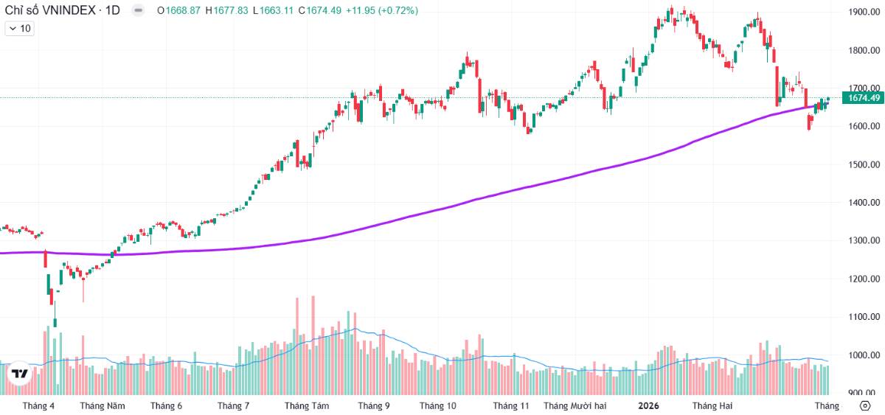This screenshot has height=415, width=885.
Task: Click the TradingView logo icon
Action: [x=20, y=373]
